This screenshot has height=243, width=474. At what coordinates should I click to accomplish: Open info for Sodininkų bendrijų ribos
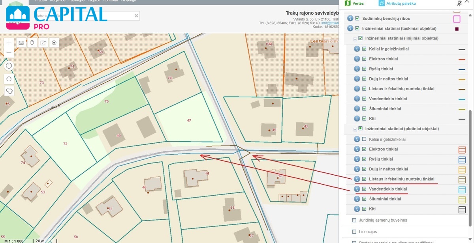pos(350,19)
